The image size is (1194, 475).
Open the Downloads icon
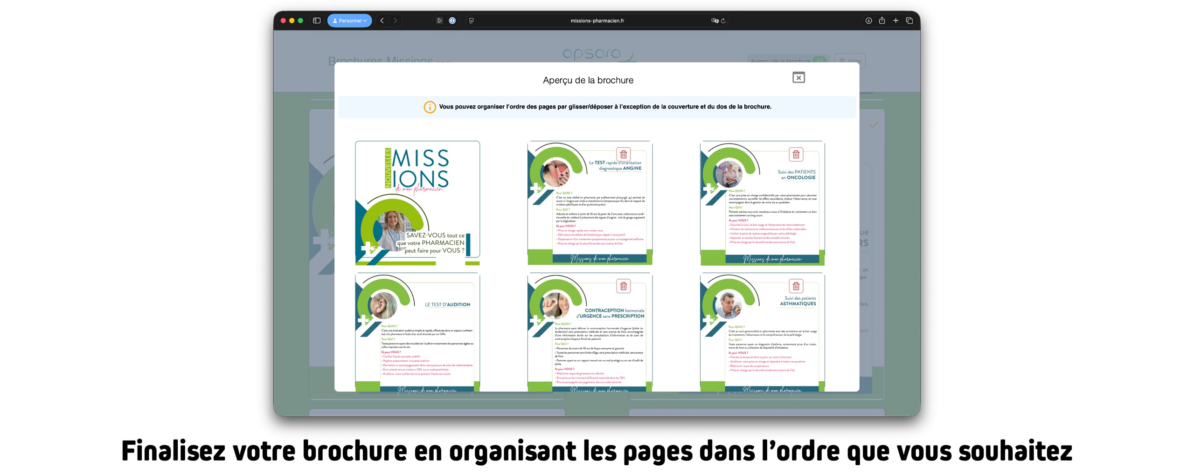coord(868,21)
